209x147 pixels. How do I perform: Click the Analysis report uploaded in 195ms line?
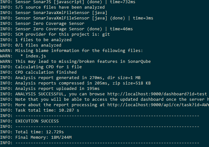(x=50, y=89)
